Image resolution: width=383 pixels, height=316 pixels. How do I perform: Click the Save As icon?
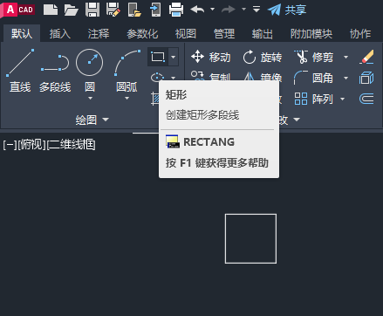pos(113,10)
